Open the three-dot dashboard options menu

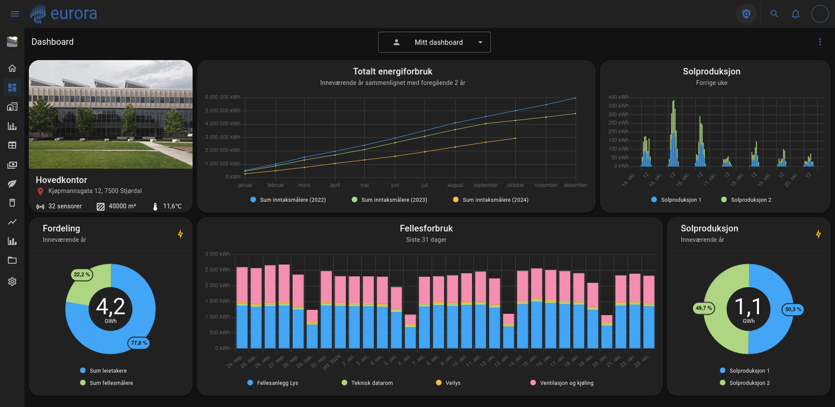(820, 42)
